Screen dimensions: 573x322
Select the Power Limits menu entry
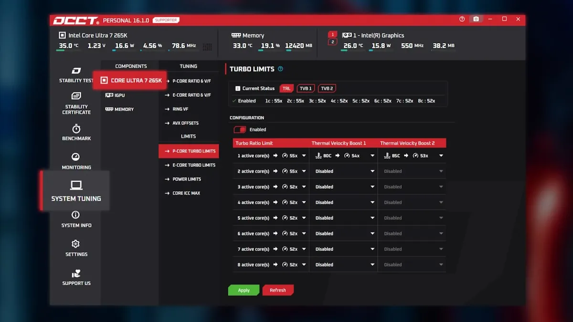click(186, 179)
